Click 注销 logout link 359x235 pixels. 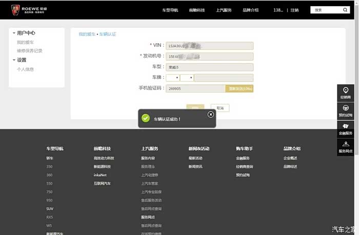(294, 10)
